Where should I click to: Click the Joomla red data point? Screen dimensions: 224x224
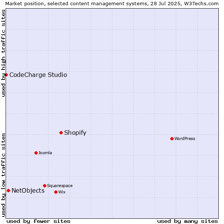pos(36,153)
